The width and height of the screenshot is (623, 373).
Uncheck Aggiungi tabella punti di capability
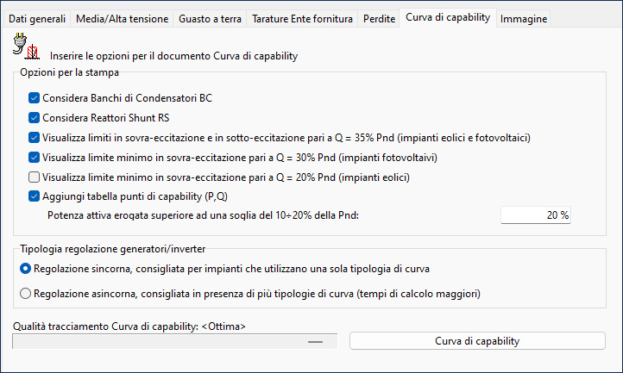pos(34,196)
